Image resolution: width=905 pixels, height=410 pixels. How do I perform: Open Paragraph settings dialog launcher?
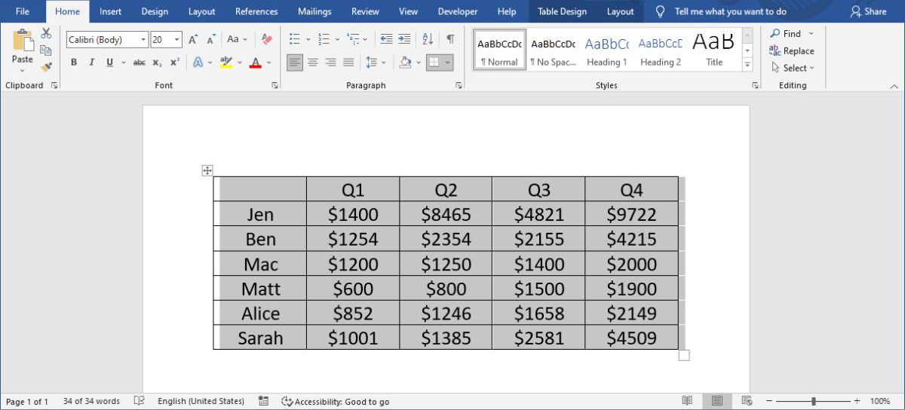pos(459,86)
